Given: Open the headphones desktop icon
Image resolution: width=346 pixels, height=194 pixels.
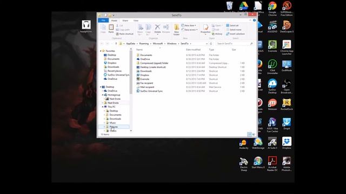Looking at the screenshot, I should point(86,26).
